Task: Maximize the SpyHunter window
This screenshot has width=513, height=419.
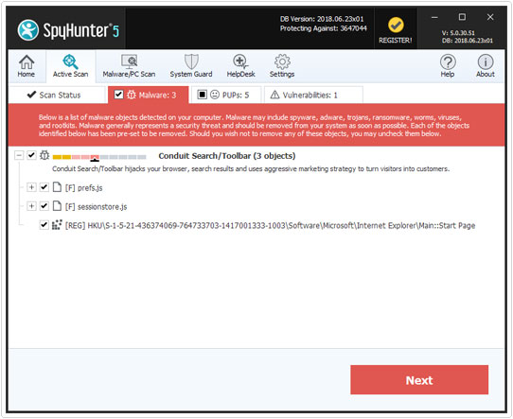Action: [x=462, y=17]
